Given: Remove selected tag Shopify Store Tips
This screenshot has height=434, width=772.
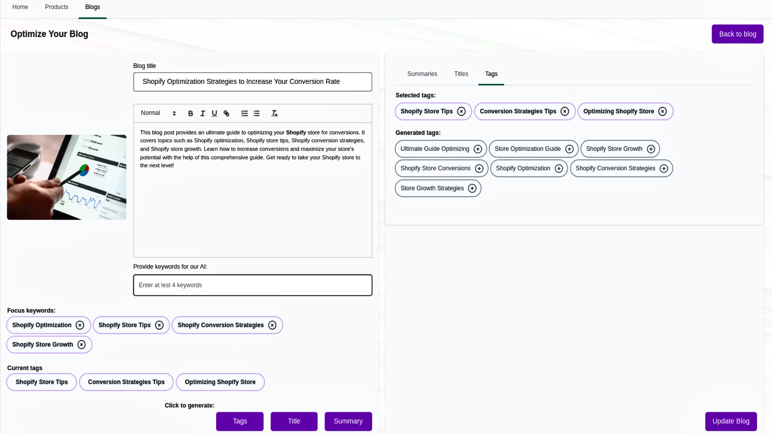Looking at the screenshot, I should (461, 111).
